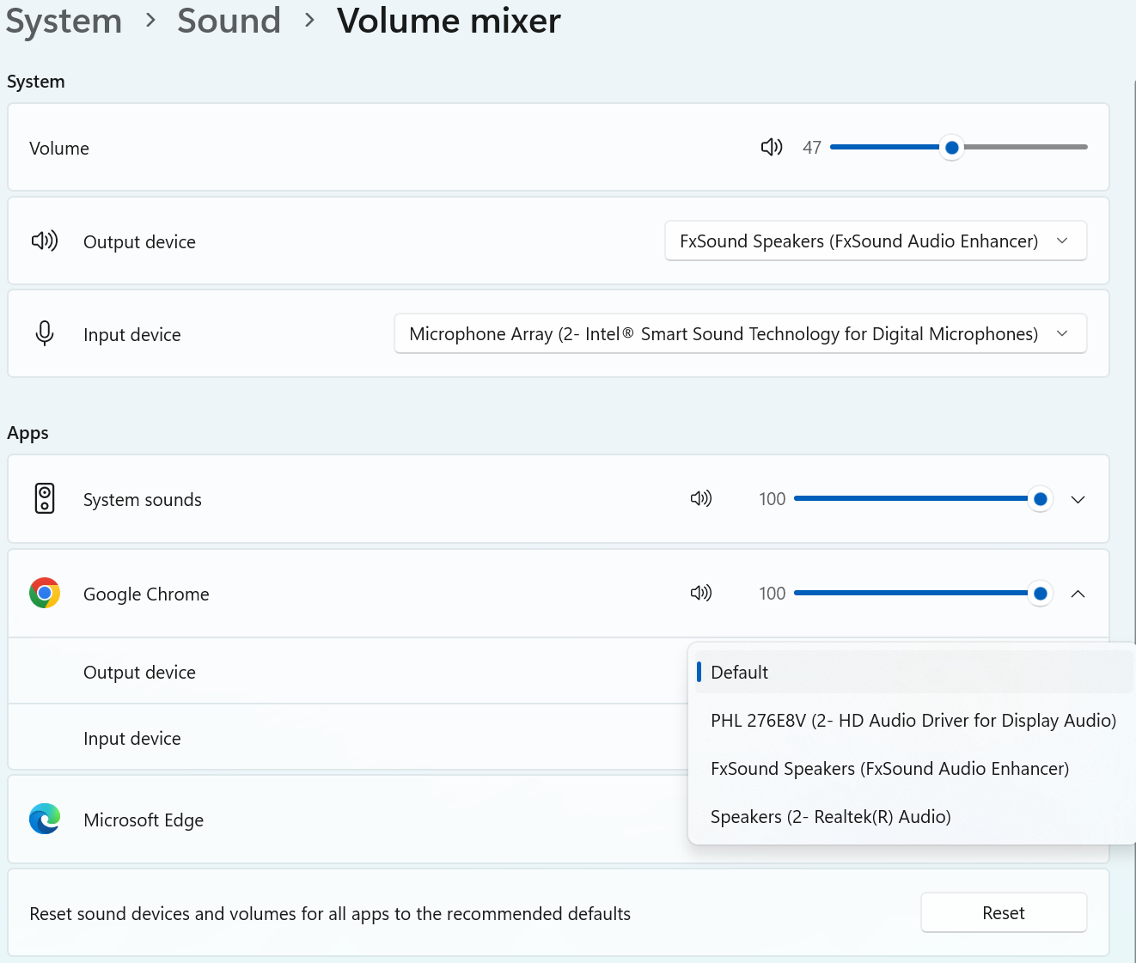Choose PHL 276E8V display audio option
The width and height of the screenshot is (1136, 963).
tap(913, 720)
